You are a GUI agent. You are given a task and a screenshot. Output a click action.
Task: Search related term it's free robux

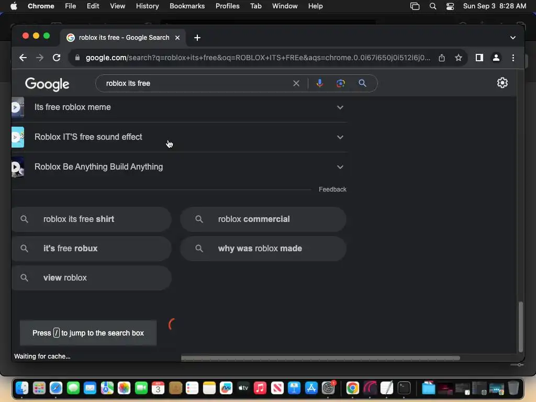(91, 249)
